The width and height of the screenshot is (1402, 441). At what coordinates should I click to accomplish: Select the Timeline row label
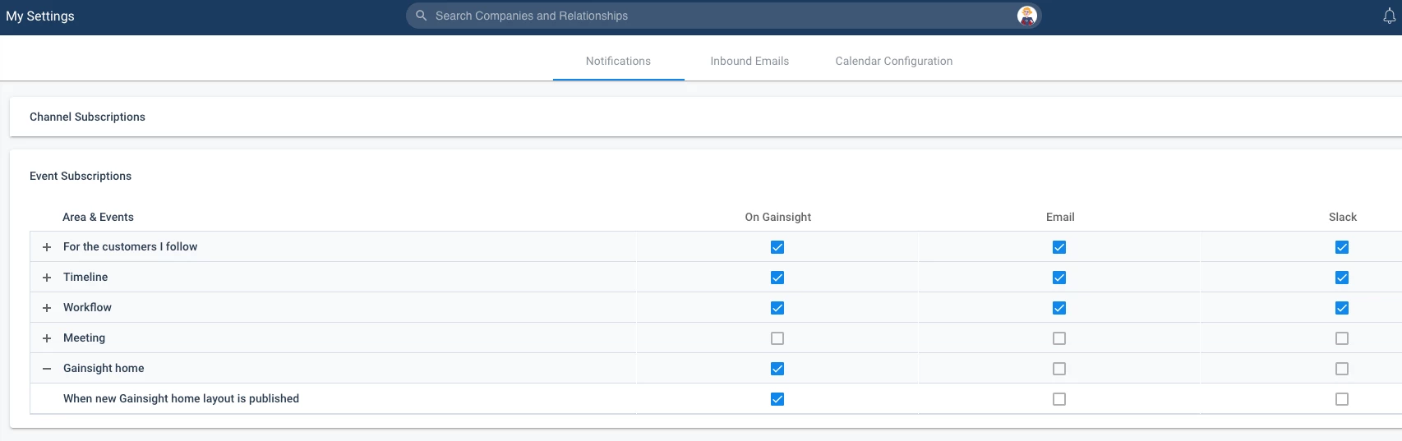(x=85, y=277)
